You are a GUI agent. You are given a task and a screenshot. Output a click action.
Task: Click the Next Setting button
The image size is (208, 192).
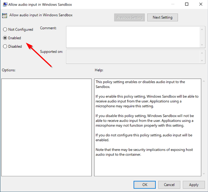pos(163,17)
